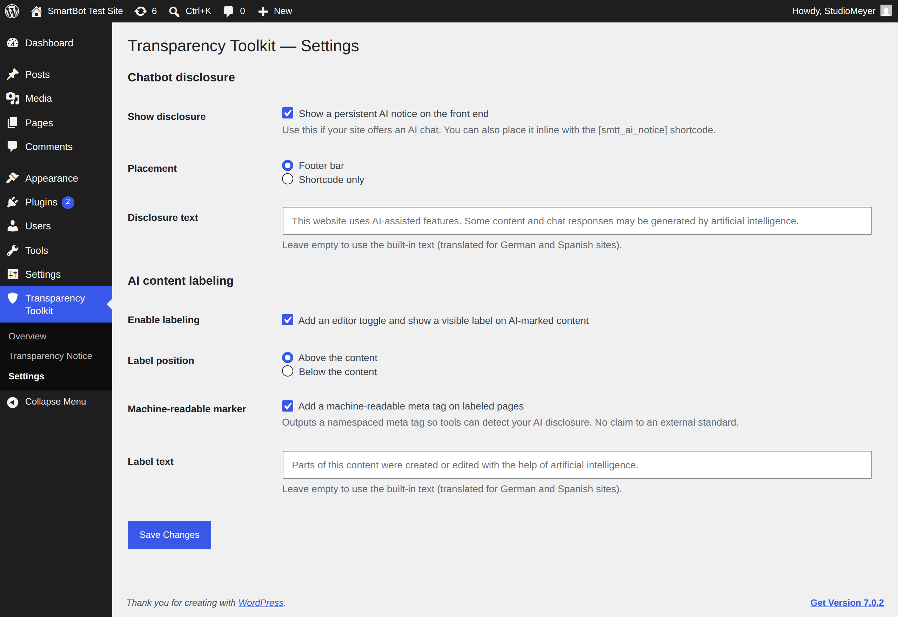Focus the Label text input field
The height and width of the screenshot is (617, 898).
point(577,465)
